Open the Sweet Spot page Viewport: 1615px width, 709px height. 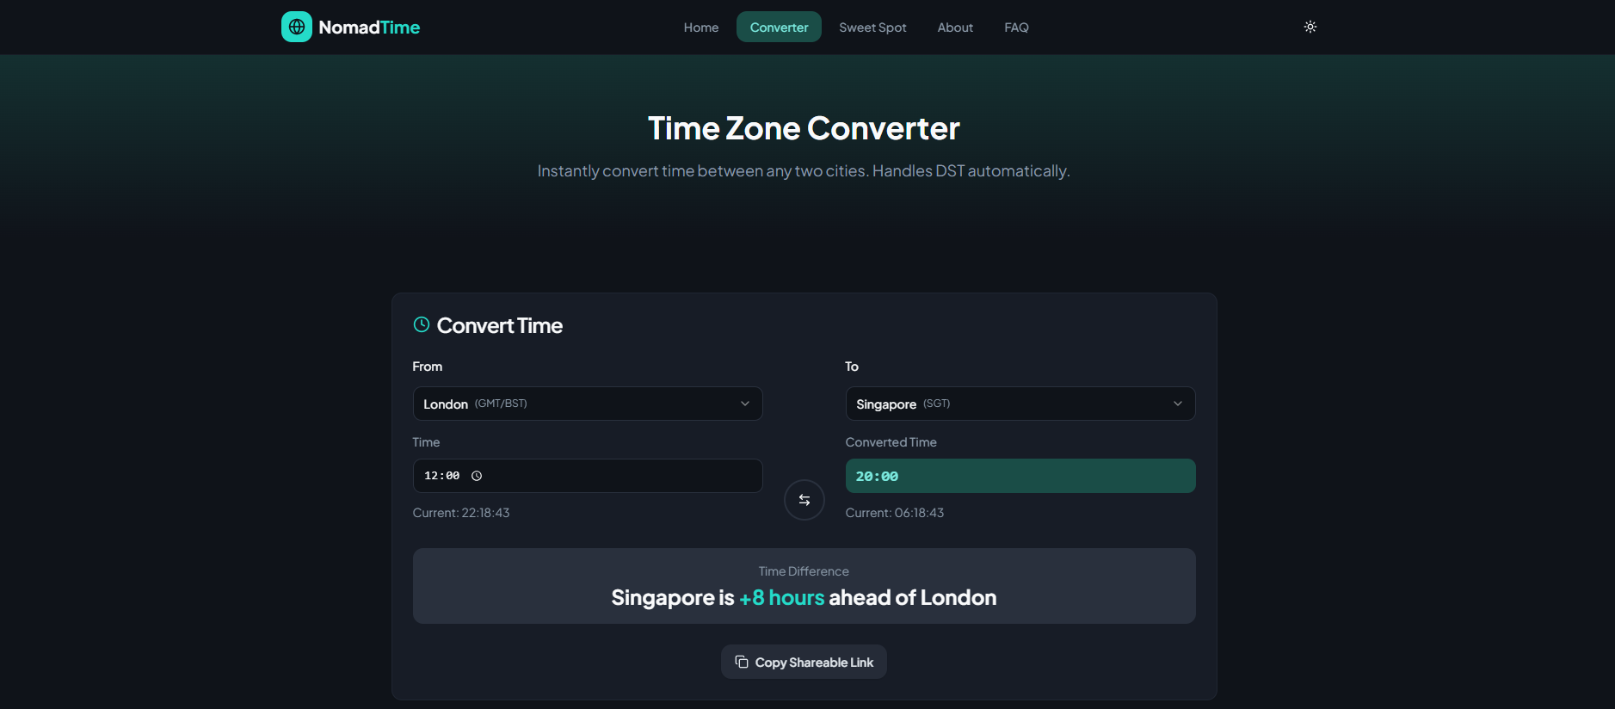(872, 28)
